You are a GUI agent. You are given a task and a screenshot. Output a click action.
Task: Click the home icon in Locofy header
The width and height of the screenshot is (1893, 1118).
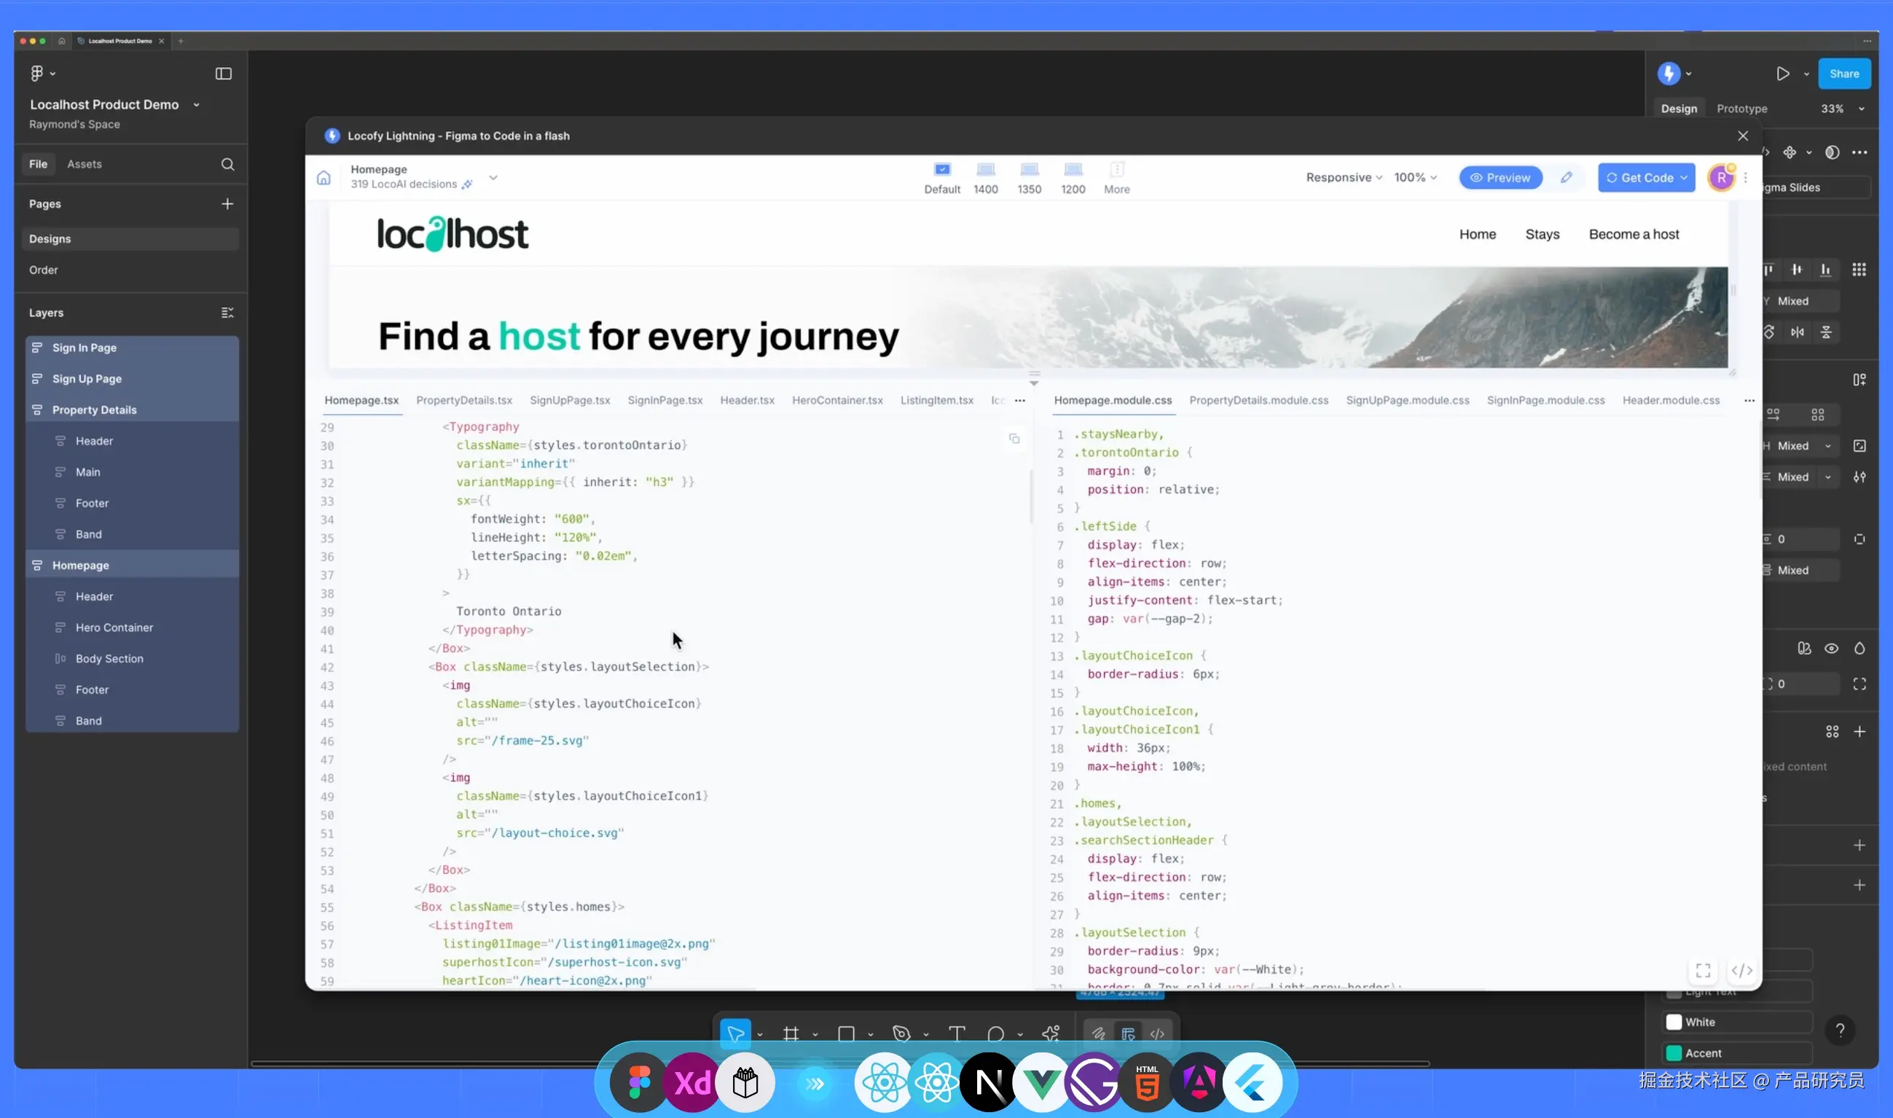(323, 178)
